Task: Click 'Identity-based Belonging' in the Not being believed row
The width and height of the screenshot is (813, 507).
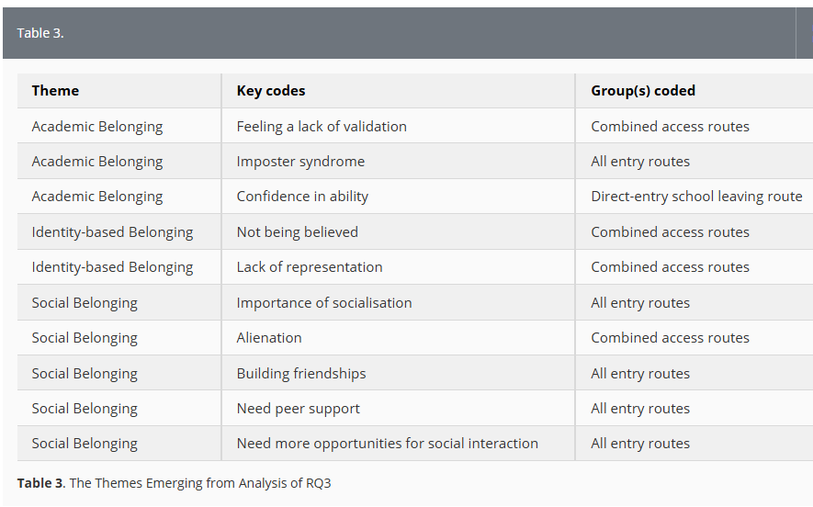Action: (x=112, y=232)
